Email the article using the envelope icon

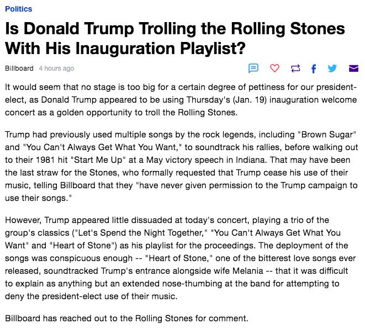tap(353, 68)
